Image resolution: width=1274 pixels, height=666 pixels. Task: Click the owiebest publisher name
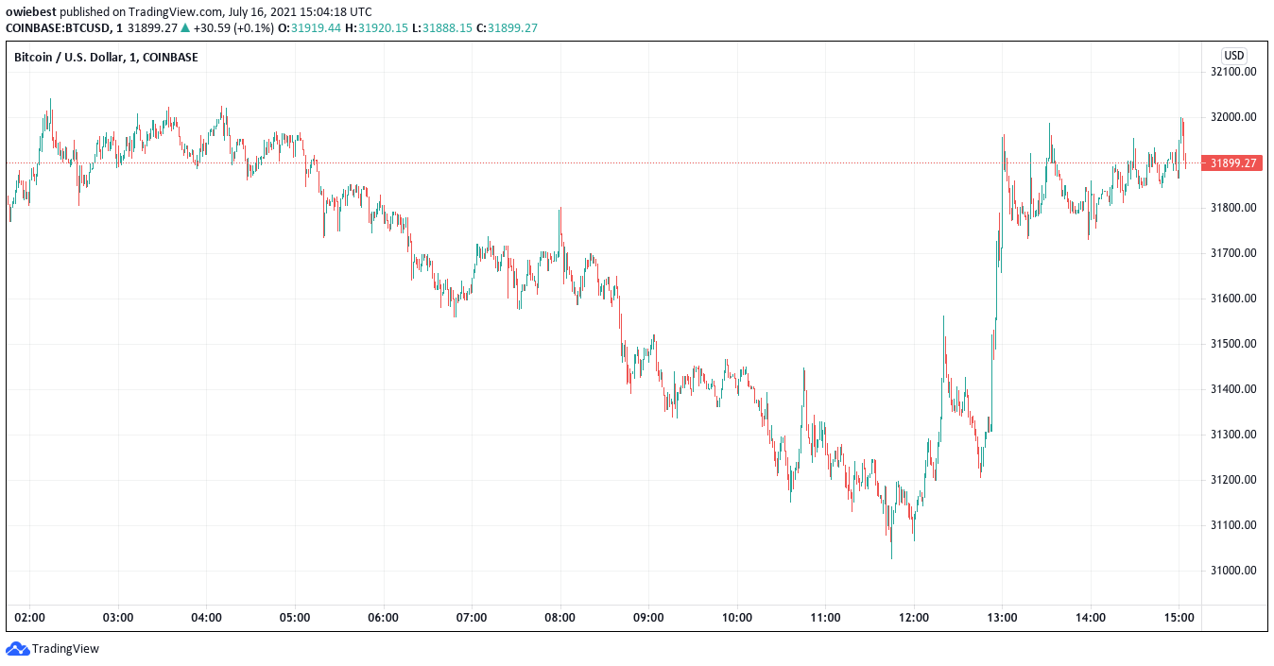tap(31, 12)
